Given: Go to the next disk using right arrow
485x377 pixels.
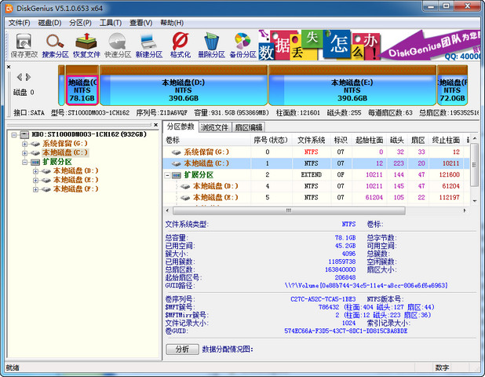Looking at the screenshot, I should point(28,77).
